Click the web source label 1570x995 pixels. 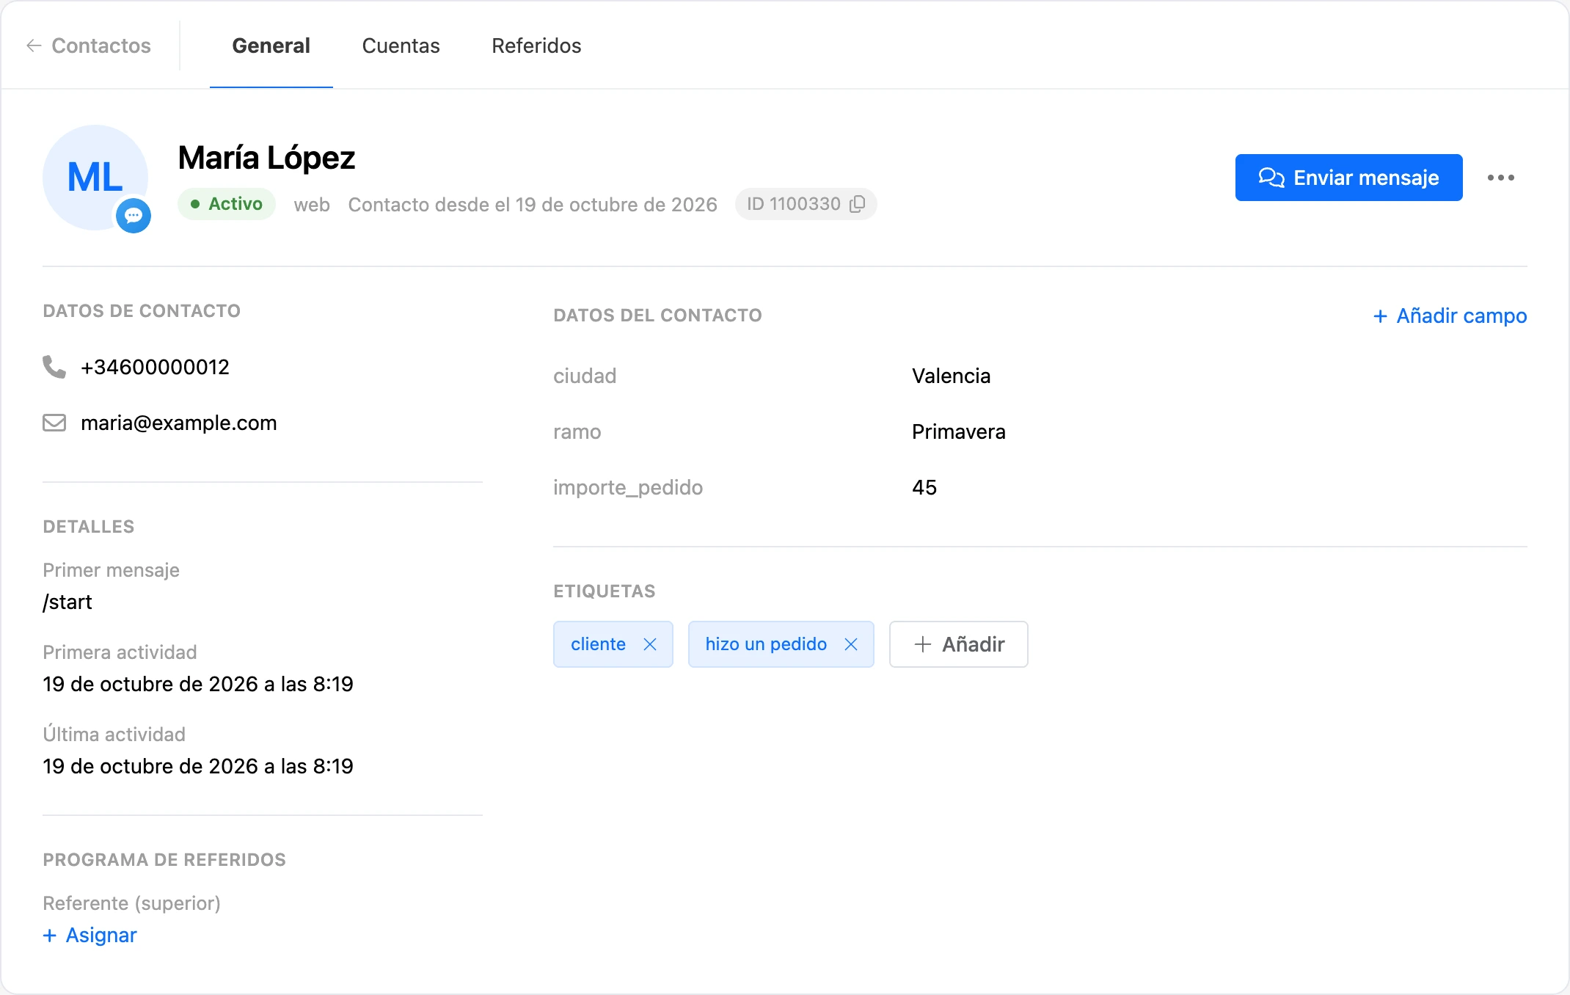point(312,205)
